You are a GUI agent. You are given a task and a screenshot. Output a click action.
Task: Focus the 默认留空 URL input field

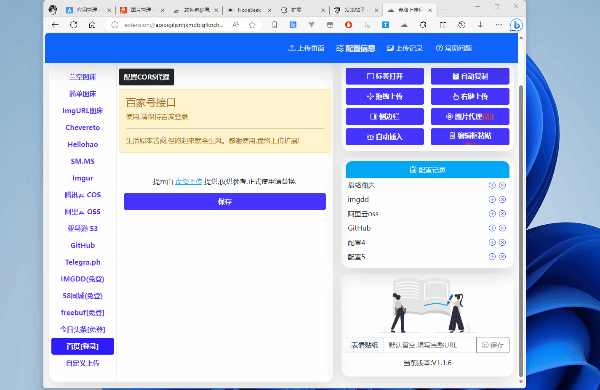[430, 345]
